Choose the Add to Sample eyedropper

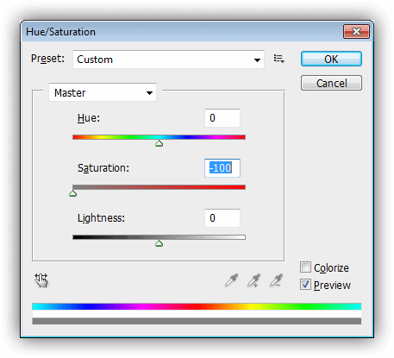254,280
